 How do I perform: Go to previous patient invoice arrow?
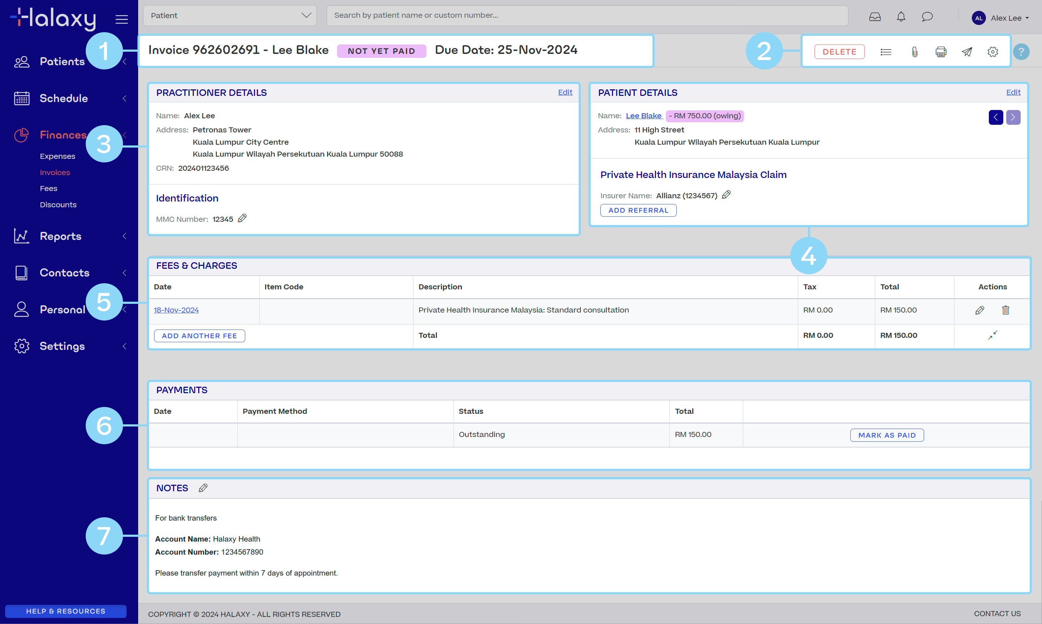[996, 117]
